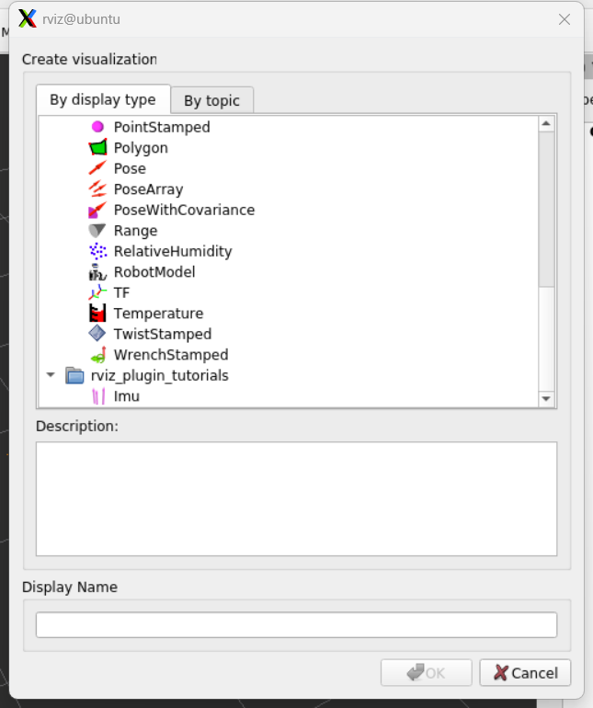The image size is (593, 708).
Task: Click the Display Name text field
Action: 296,624
